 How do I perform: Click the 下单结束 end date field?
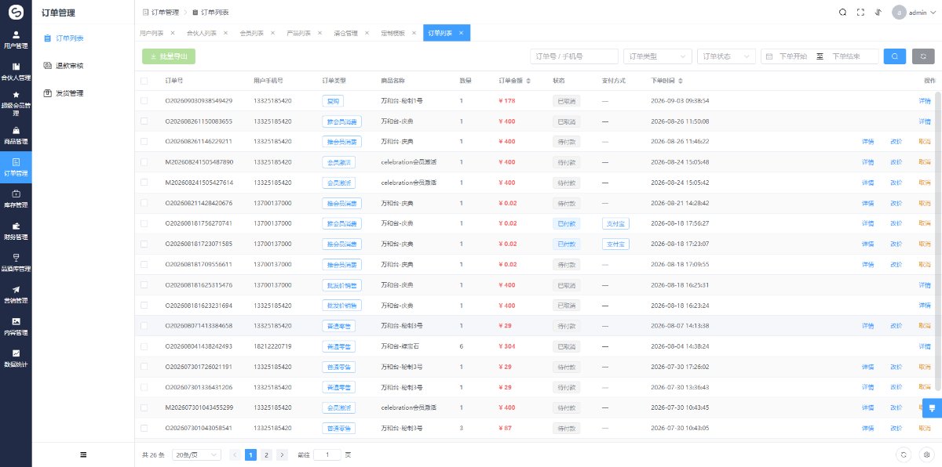click(845, 56)
